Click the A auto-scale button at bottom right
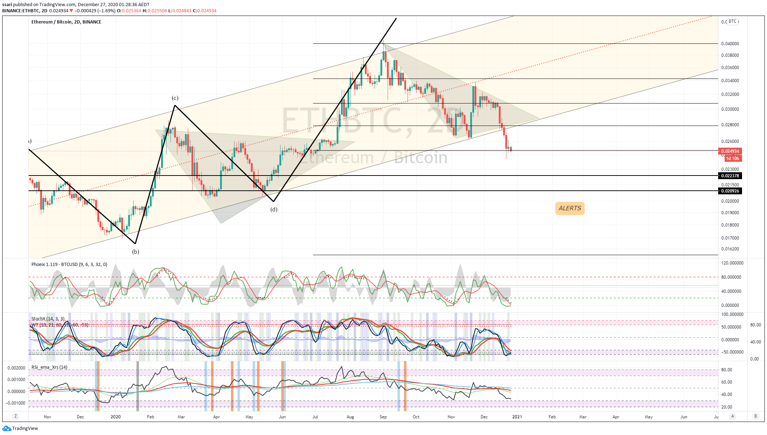 click(x=733, y=417)
